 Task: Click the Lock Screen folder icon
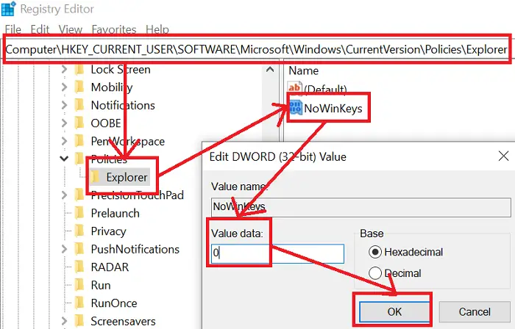[79, 70]
